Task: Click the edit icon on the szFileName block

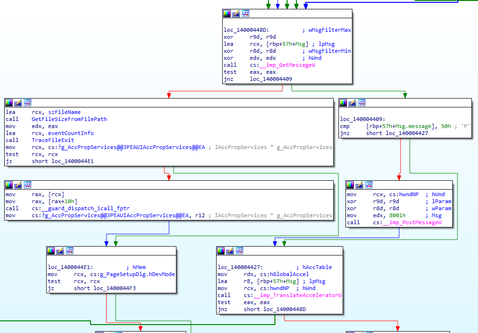Action: (18, 103)
